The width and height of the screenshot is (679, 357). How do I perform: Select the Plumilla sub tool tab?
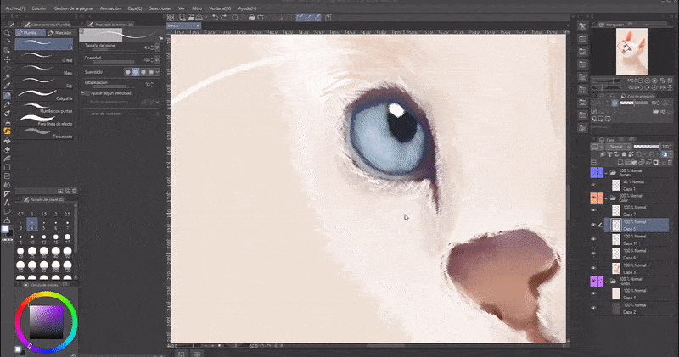[x=31, y=33]
